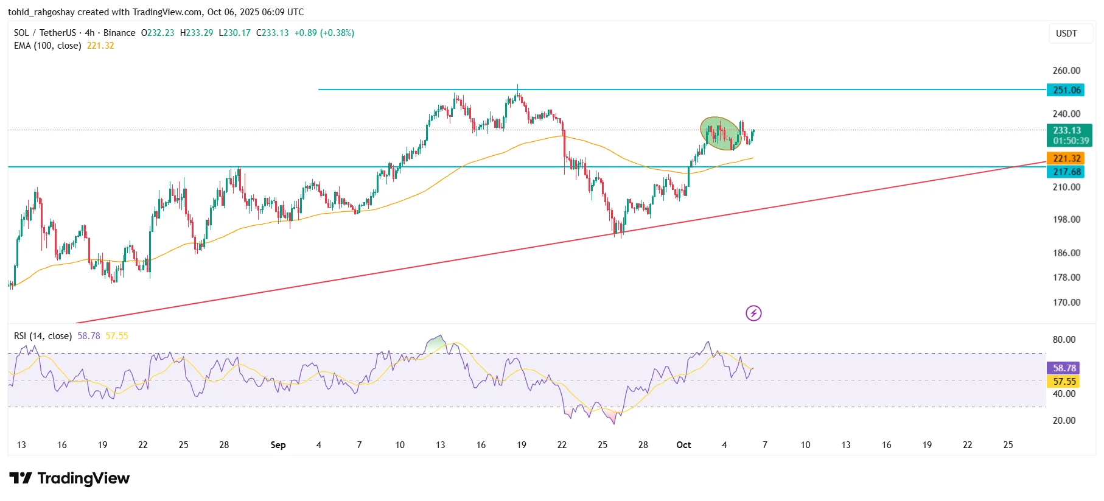
Task: Open the RSI (14, close) indicator legend
Action: click(43, 336)
